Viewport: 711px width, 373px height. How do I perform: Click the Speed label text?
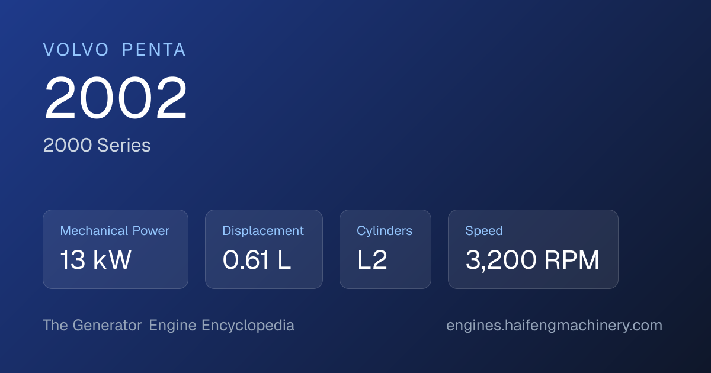(484, 231)
